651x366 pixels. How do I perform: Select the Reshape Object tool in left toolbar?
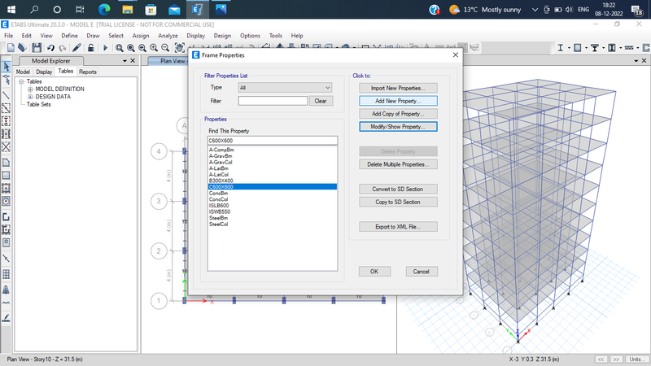point(7,79)
